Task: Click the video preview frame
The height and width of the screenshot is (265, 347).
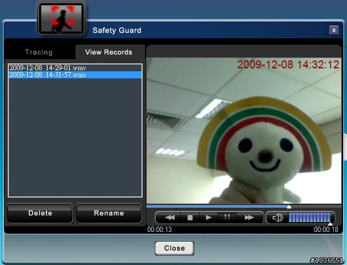Action: click(x=244, y=130)
